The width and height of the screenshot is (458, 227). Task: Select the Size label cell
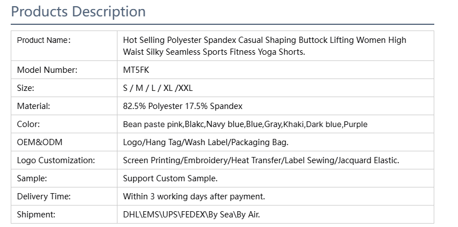pyautogui.click(x=64, y=88)
